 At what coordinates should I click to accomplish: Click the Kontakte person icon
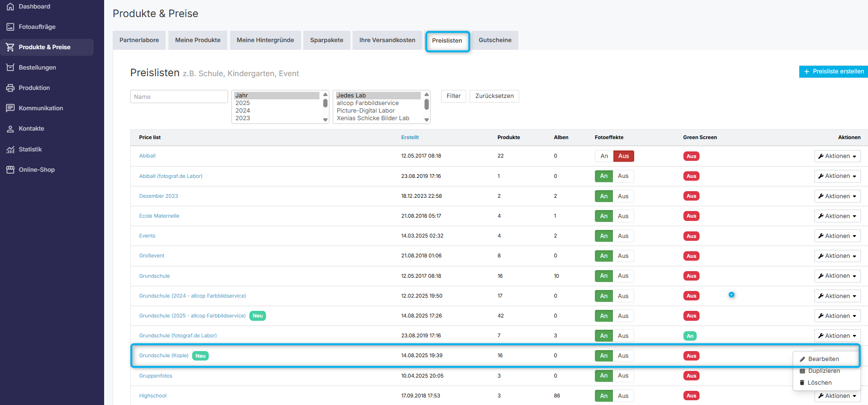(x=10, y=129)
